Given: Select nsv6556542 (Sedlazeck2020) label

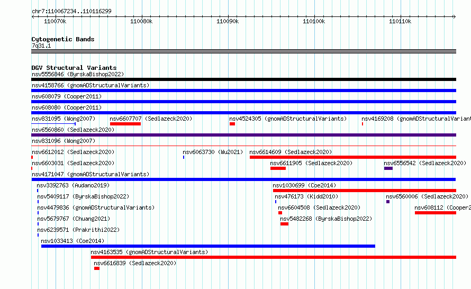Looking at the screenshot, I should (425, 163).
